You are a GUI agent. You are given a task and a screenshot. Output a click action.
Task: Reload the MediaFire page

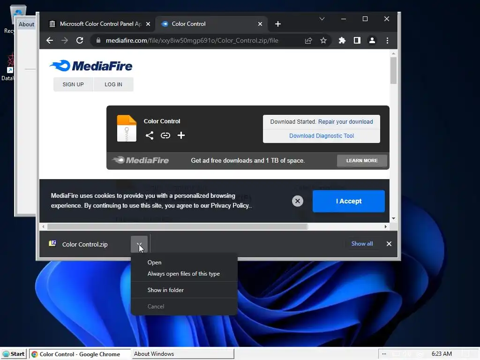(80, 40)
